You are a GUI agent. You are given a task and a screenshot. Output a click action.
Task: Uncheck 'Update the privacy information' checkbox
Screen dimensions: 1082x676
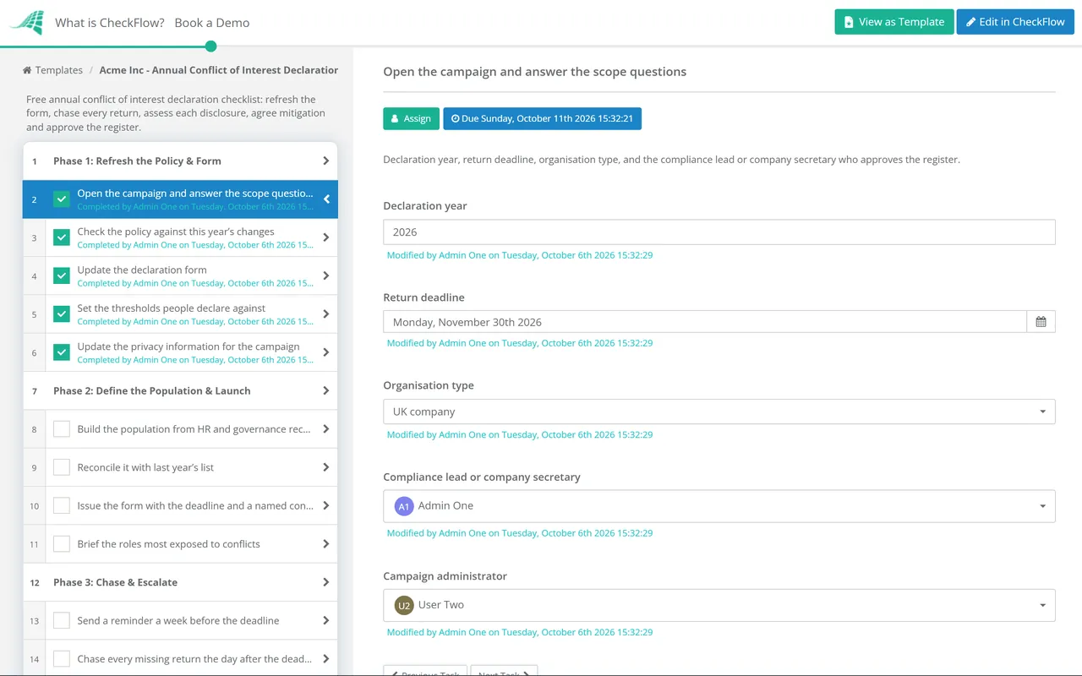[x=62, y=352]
